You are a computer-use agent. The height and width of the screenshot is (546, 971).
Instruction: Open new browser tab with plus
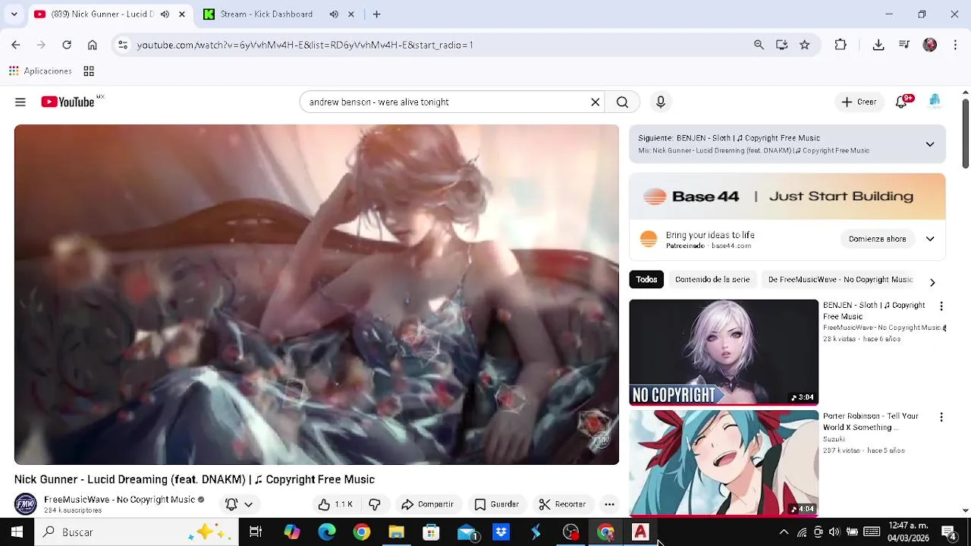[376, 14]
